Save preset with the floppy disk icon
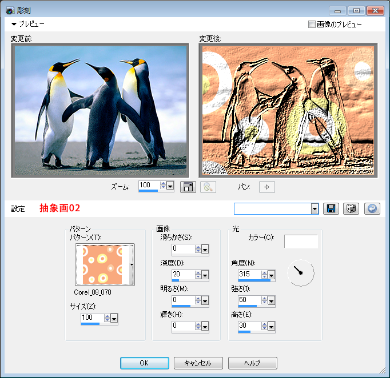 click(331, 209)
